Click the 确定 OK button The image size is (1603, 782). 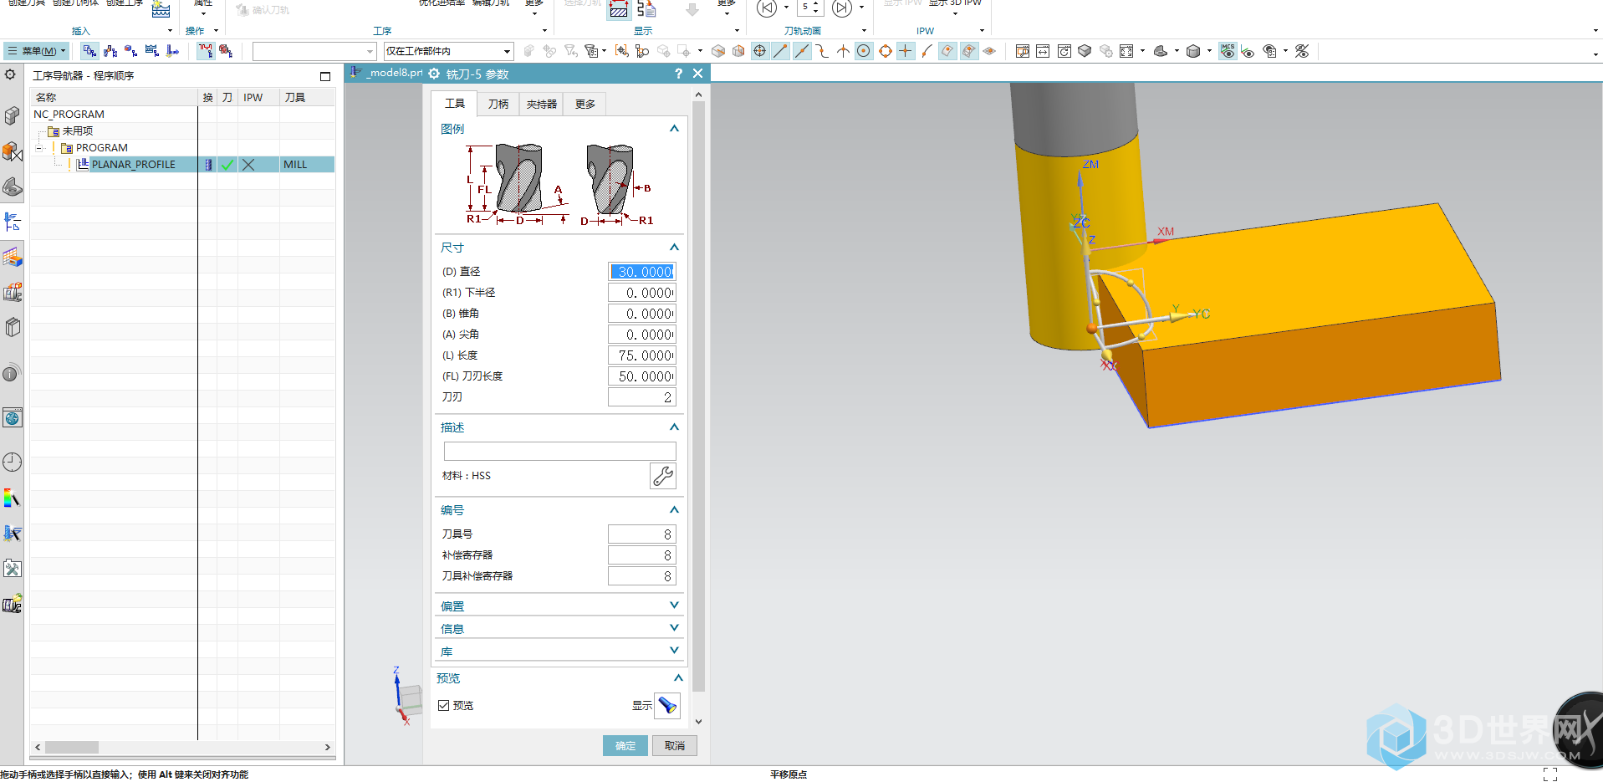pos(625,746)
